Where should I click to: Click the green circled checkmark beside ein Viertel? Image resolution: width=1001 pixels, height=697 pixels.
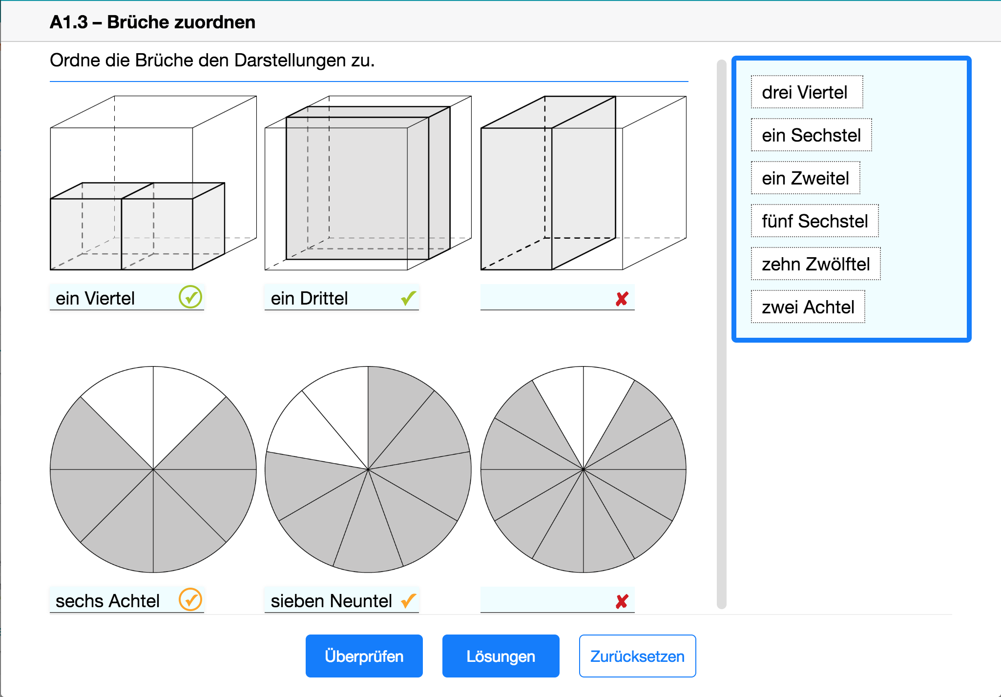pos(190,297)
